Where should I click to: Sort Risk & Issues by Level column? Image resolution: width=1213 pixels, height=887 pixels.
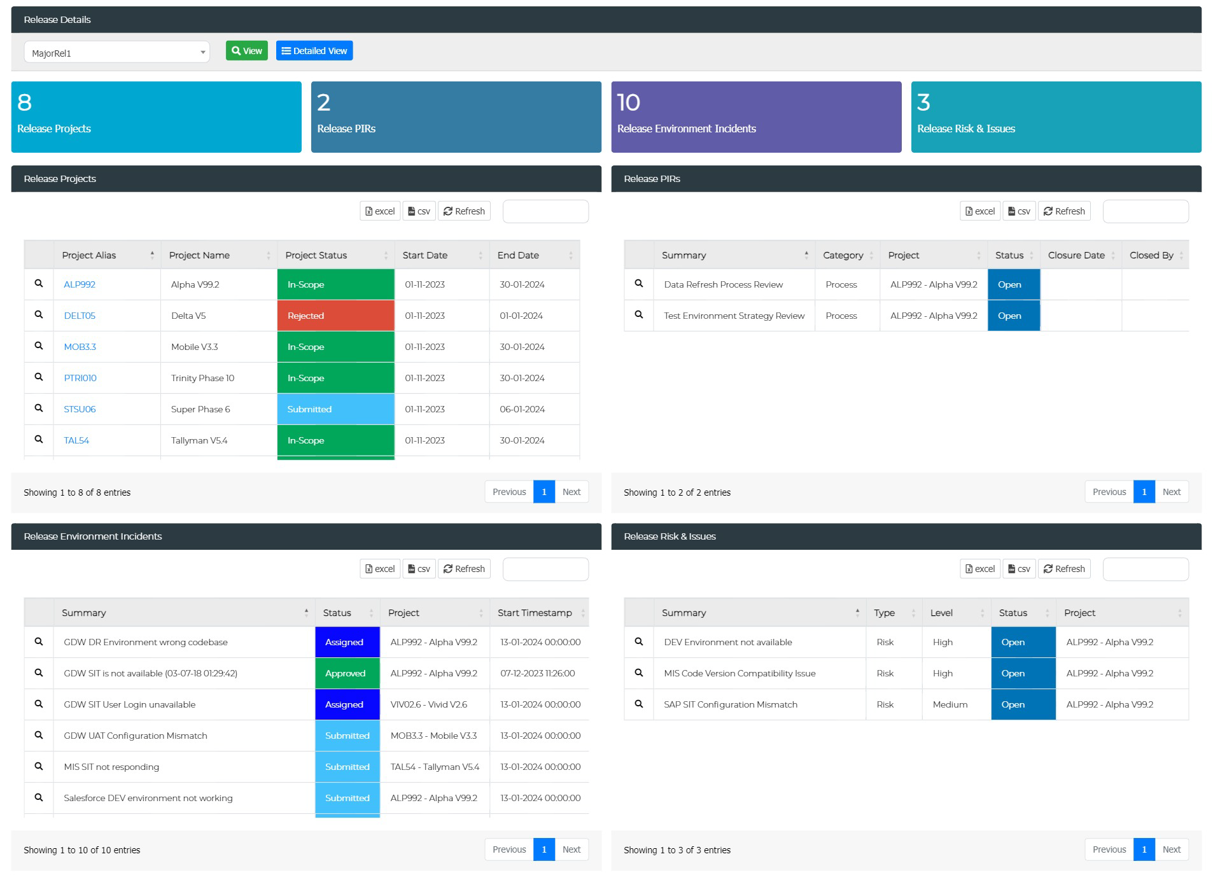(x=957, y=613)
